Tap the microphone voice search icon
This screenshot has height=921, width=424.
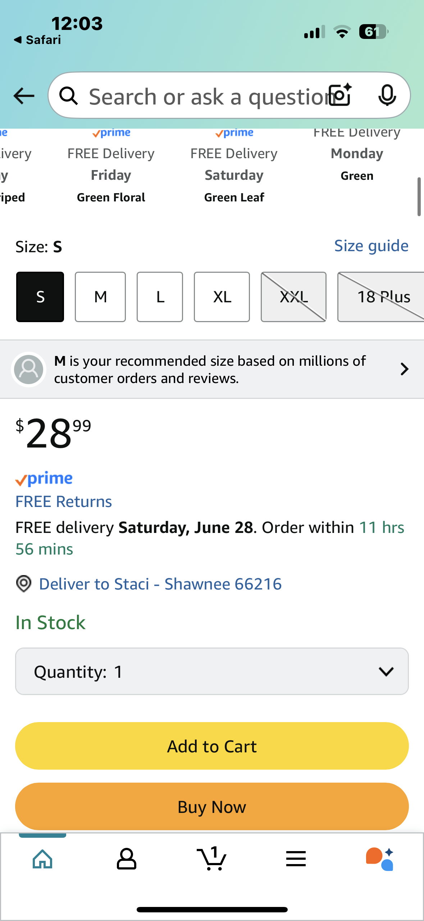tap(387, 95)
